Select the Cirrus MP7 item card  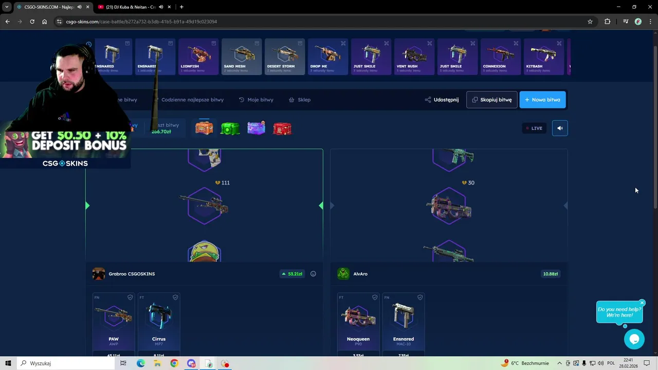(x=159, y=325)
